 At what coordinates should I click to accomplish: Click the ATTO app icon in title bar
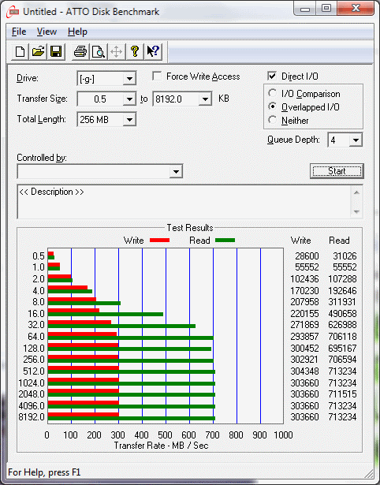[13, 13]
